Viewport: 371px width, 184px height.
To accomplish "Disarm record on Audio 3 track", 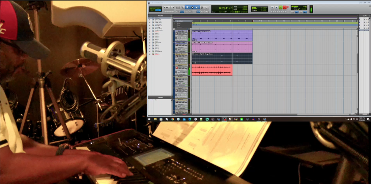I will point(177,68).
